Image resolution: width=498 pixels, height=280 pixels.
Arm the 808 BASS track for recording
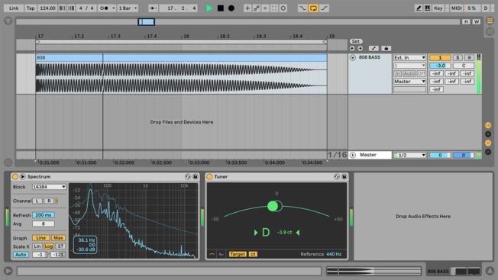pyautogui.click(x=469, y=58)
